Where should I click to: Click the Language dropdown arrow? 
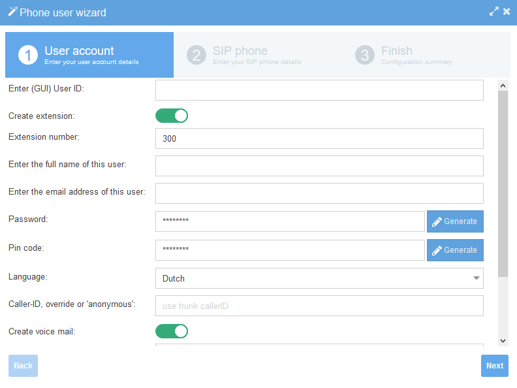pos(476,278)
